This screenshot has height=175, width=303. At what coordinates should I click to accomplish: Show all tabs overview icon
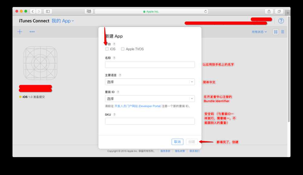click(x=279, y=12)
